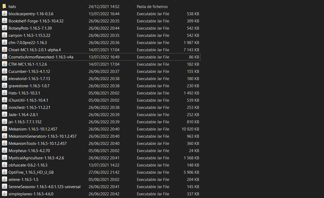Select file name 'Mekanism-1.16.5-10.1.2.457'

pos(33,129)
